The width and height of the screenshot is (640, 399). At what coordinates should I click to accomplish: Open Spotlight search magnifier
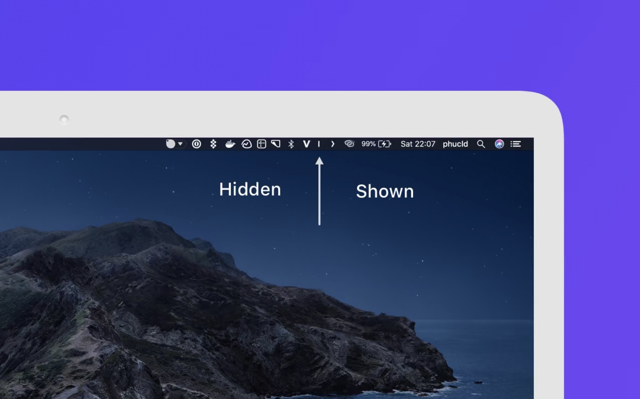481,144
